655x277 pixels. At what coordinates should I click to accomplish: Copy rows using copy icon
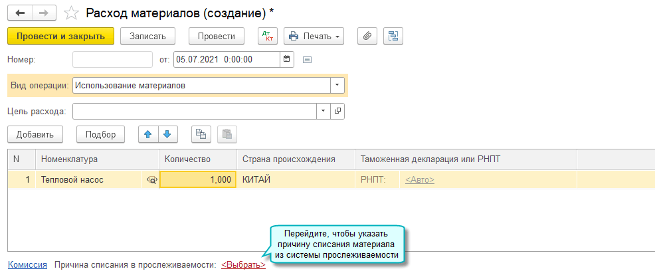click(201, 134)
